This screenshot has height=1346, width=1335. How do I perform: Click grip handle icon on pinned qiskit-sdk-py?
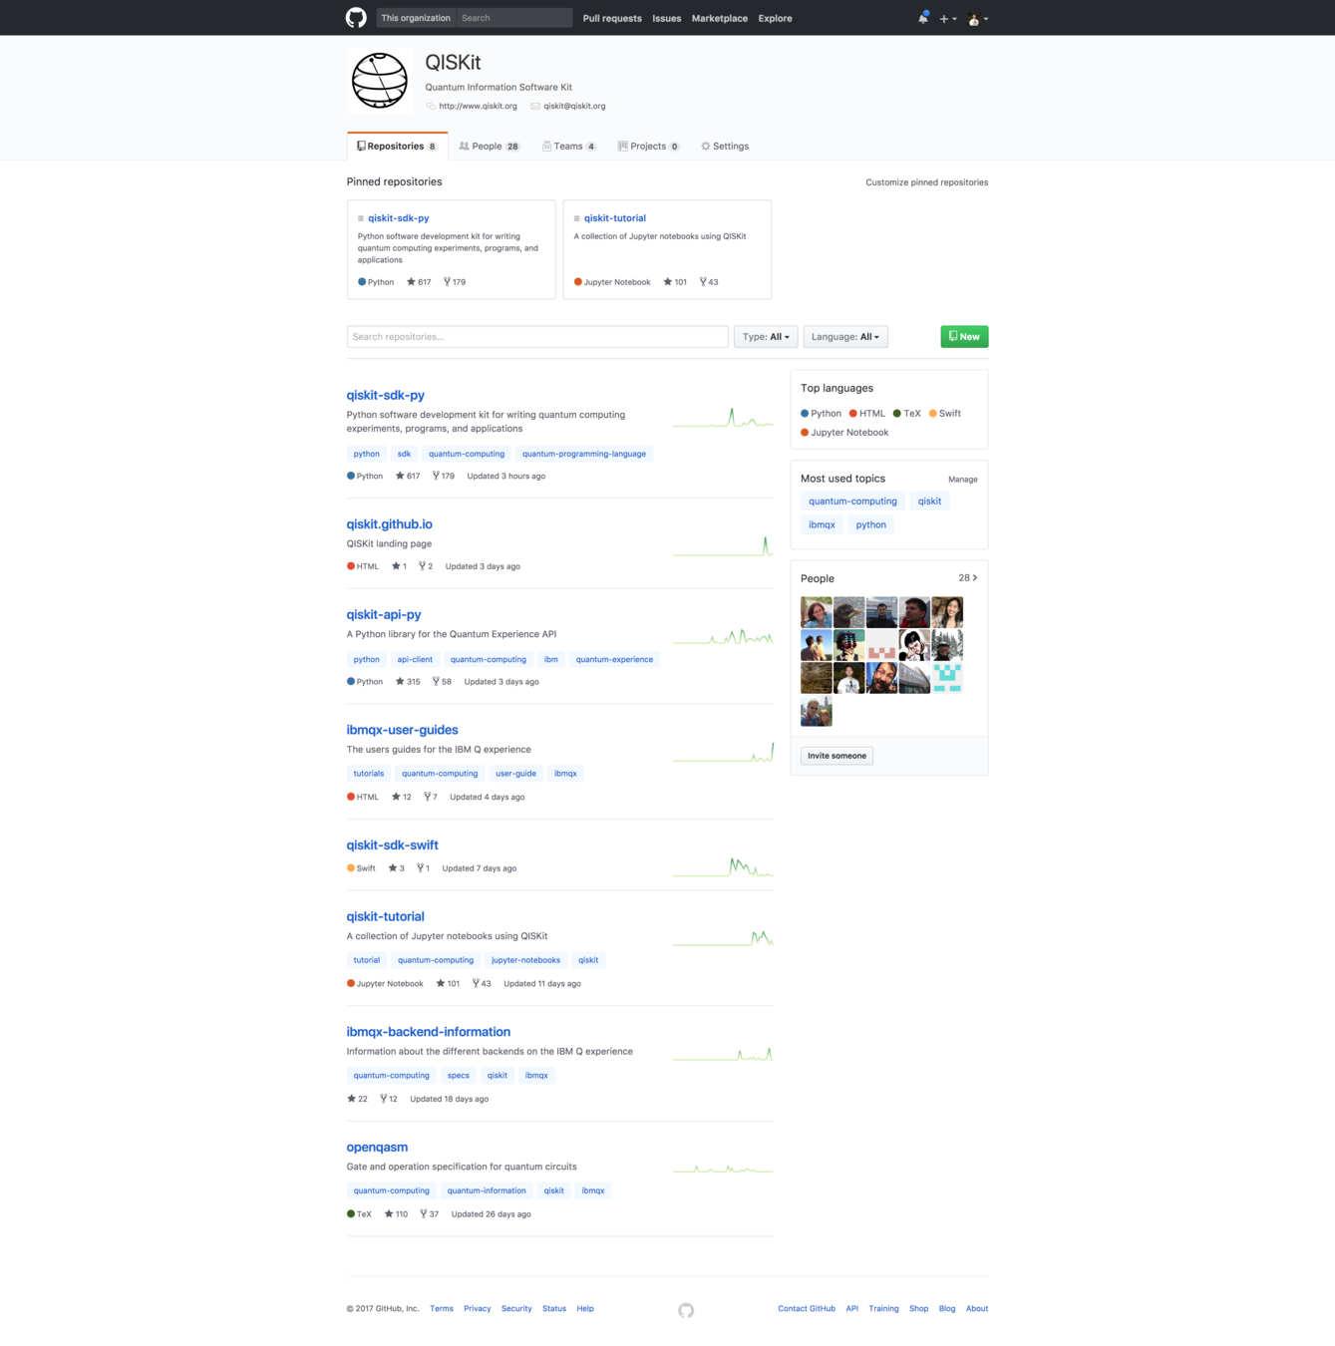point(360,218)
